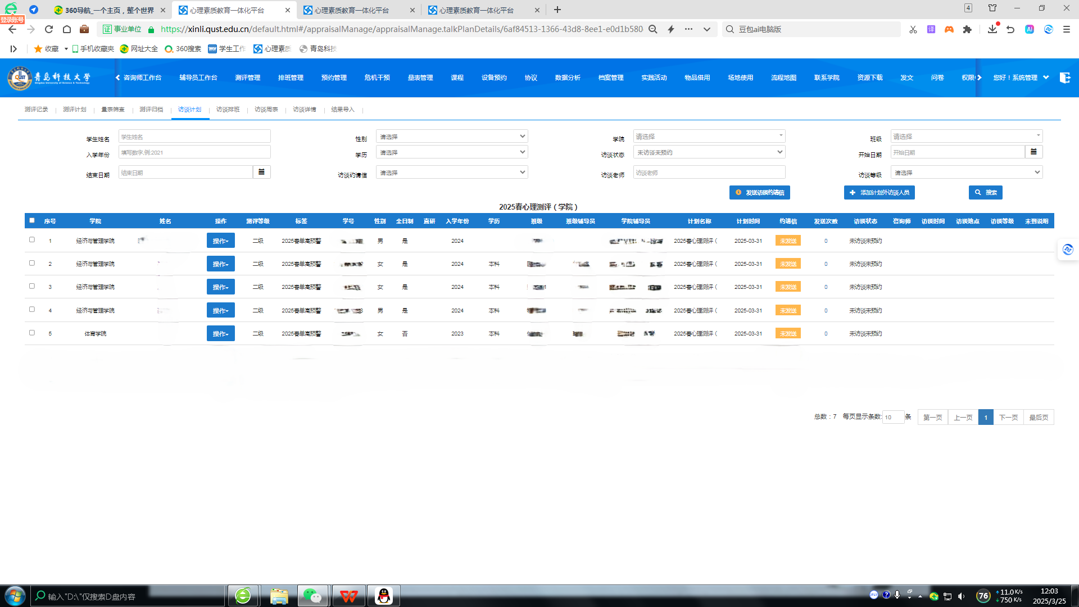The image size is (1079, 607).
Task: Click the 学生姓名 input field
Action: (x=194, y=137)
